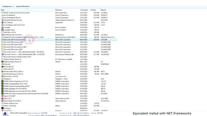Click the NVIDIA PhysX system software icon
207x116 pixels.
[x=2, y=93]
